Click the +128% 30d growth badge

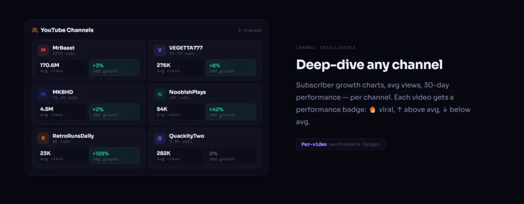click(114, 156)
